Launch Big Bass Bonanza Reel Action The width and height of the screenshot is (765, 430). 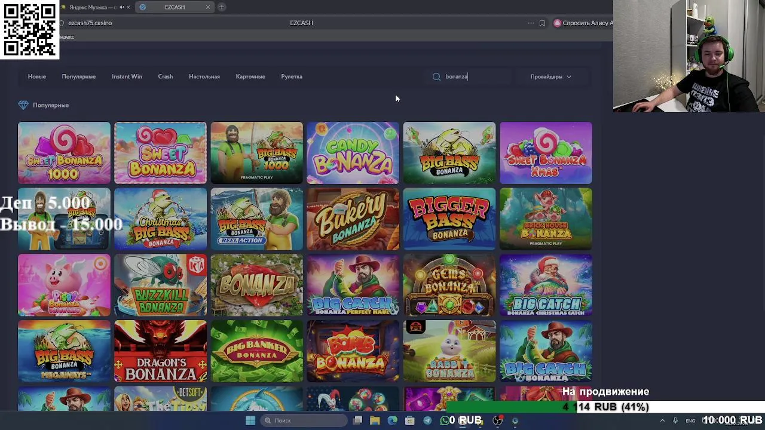tap(257, 219)
